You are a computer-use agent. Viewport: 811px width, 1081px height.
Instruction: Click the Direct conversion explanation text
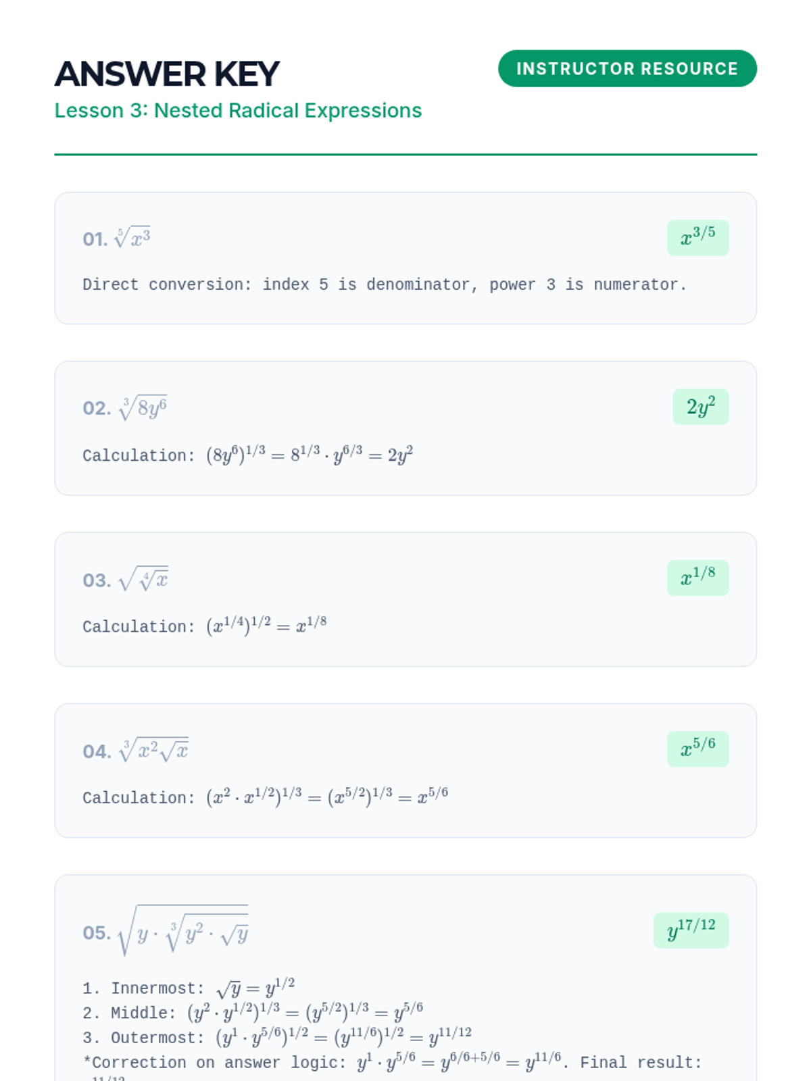point(384,285)
